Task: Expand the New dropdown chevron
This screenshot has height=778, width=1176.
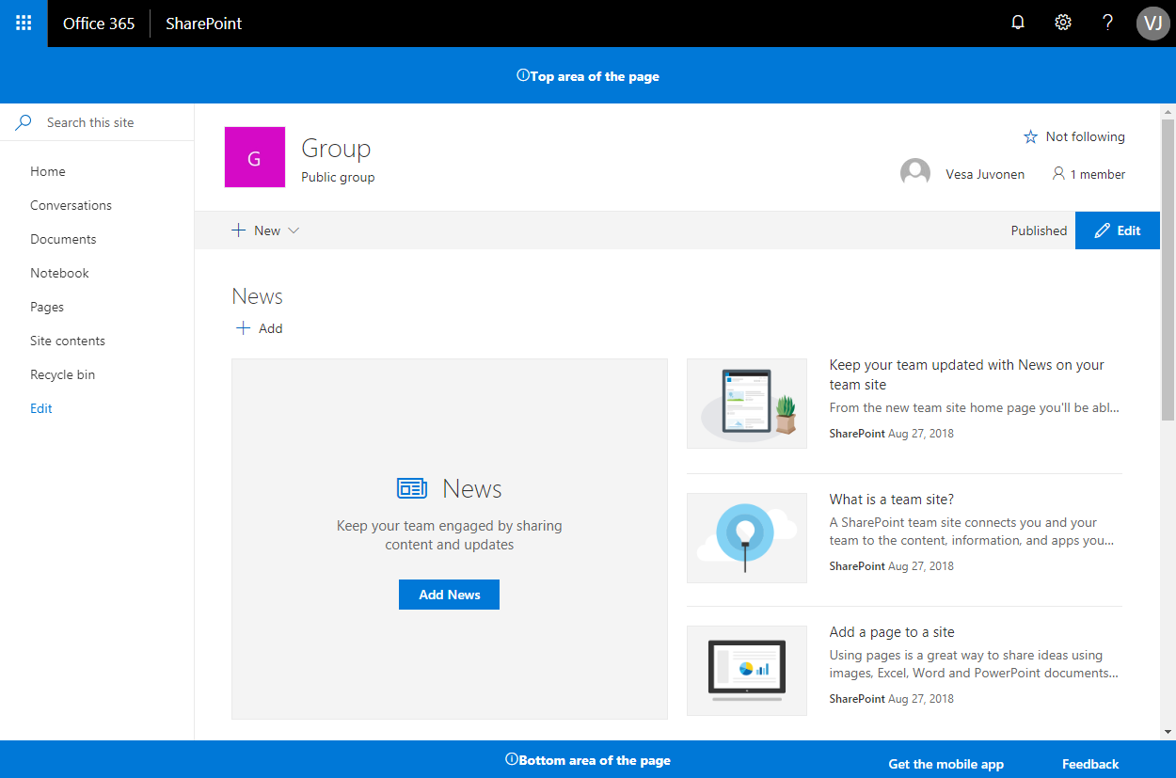Action: click(x=294, y=230)
